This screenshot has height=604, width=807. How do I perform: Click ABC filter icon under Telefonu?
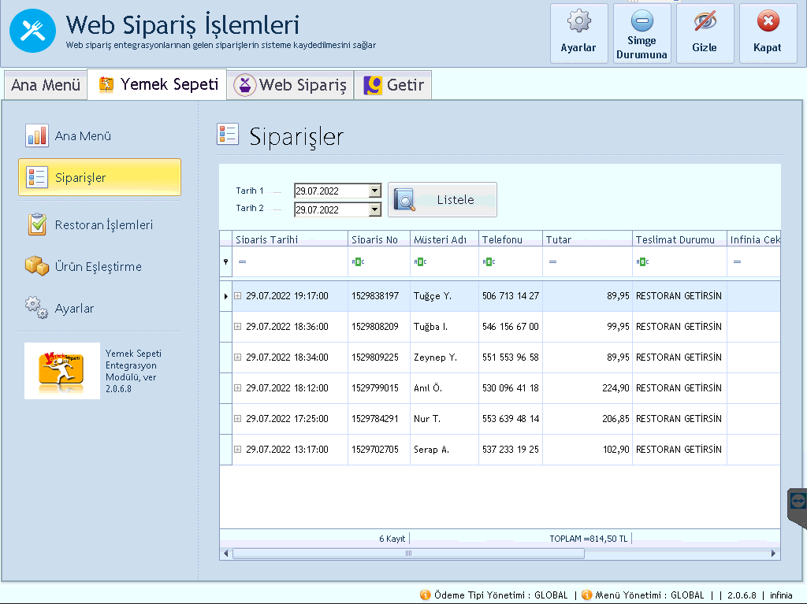click(x=489, y=262)
